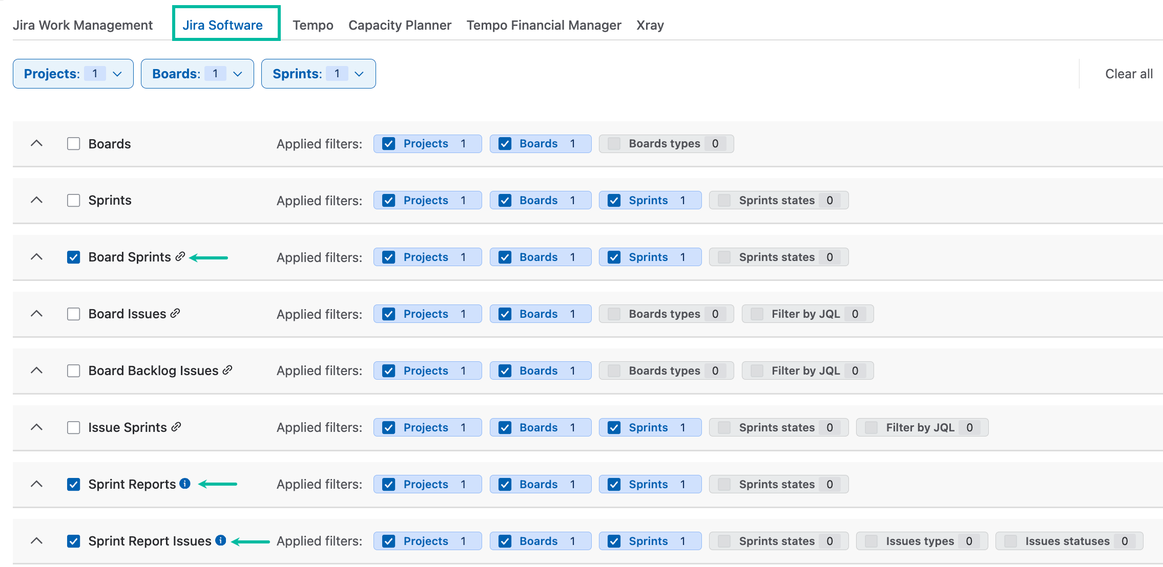Switch to the Jira Work Management tab
Viewport: 1163px width, 567px height.
click(x=82, y=25)
